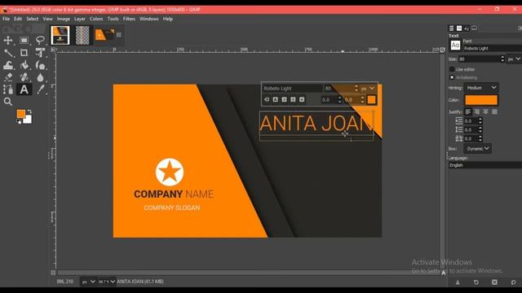Open the Box Dynamic dropdown
522x293 pixels.
pyautogui.click(x=478, y=148)
